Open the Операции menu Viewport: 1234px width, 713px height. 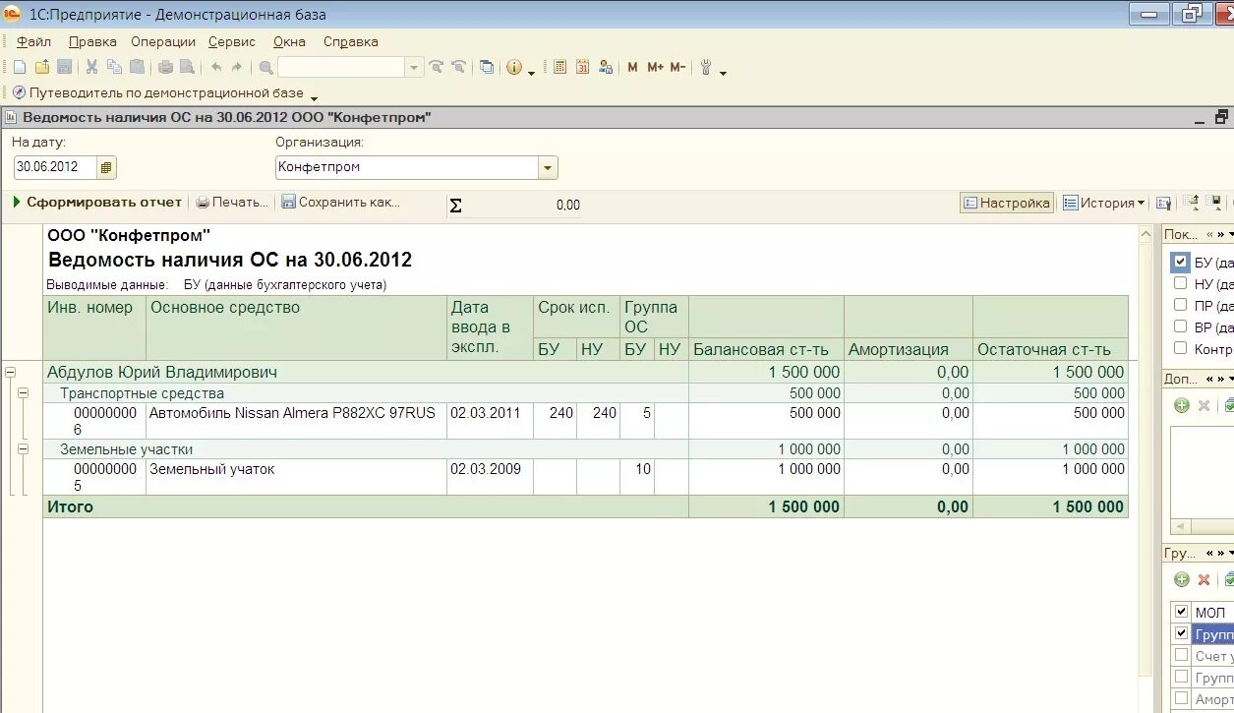point(163,41)
